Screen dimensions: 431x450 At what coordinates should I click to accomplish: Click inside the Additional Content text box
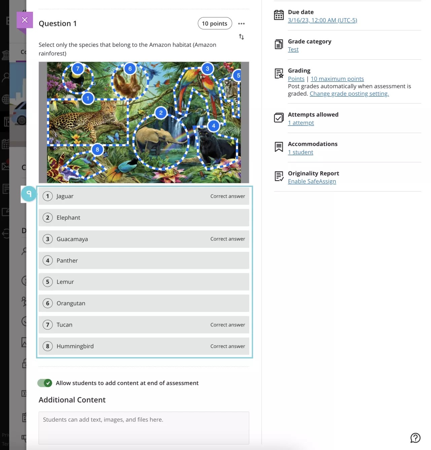144,428
